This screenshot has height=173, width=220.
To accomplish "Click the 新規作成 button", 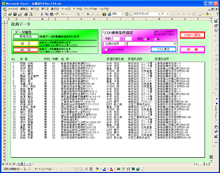I will (26, 37).
